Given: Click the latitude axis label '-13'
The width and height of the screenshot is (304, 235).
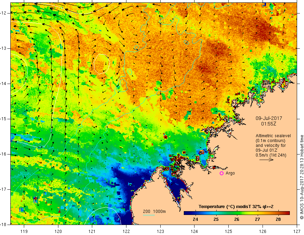Looking at the screenshot, I should 3,48.
